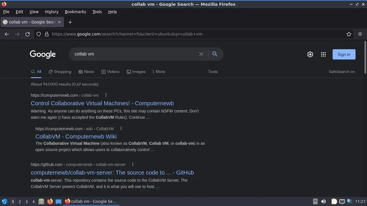
Task: Expand the More search categories
Action: [x=159, y=72]
